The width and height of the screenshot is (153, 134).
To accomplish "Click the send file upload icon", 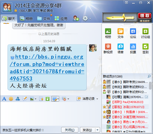I will (x=41, y=99).
